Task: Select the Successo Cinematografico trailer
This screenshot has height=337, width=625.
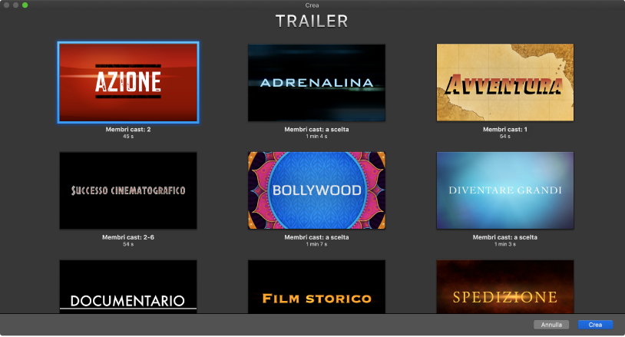Action: click(x=128, y=190)
